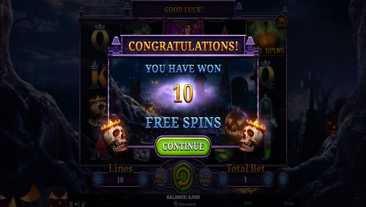Select the Total Bet value field showing 1
The height and width of the screenshot is (207, 366).
tap(245, 179)
